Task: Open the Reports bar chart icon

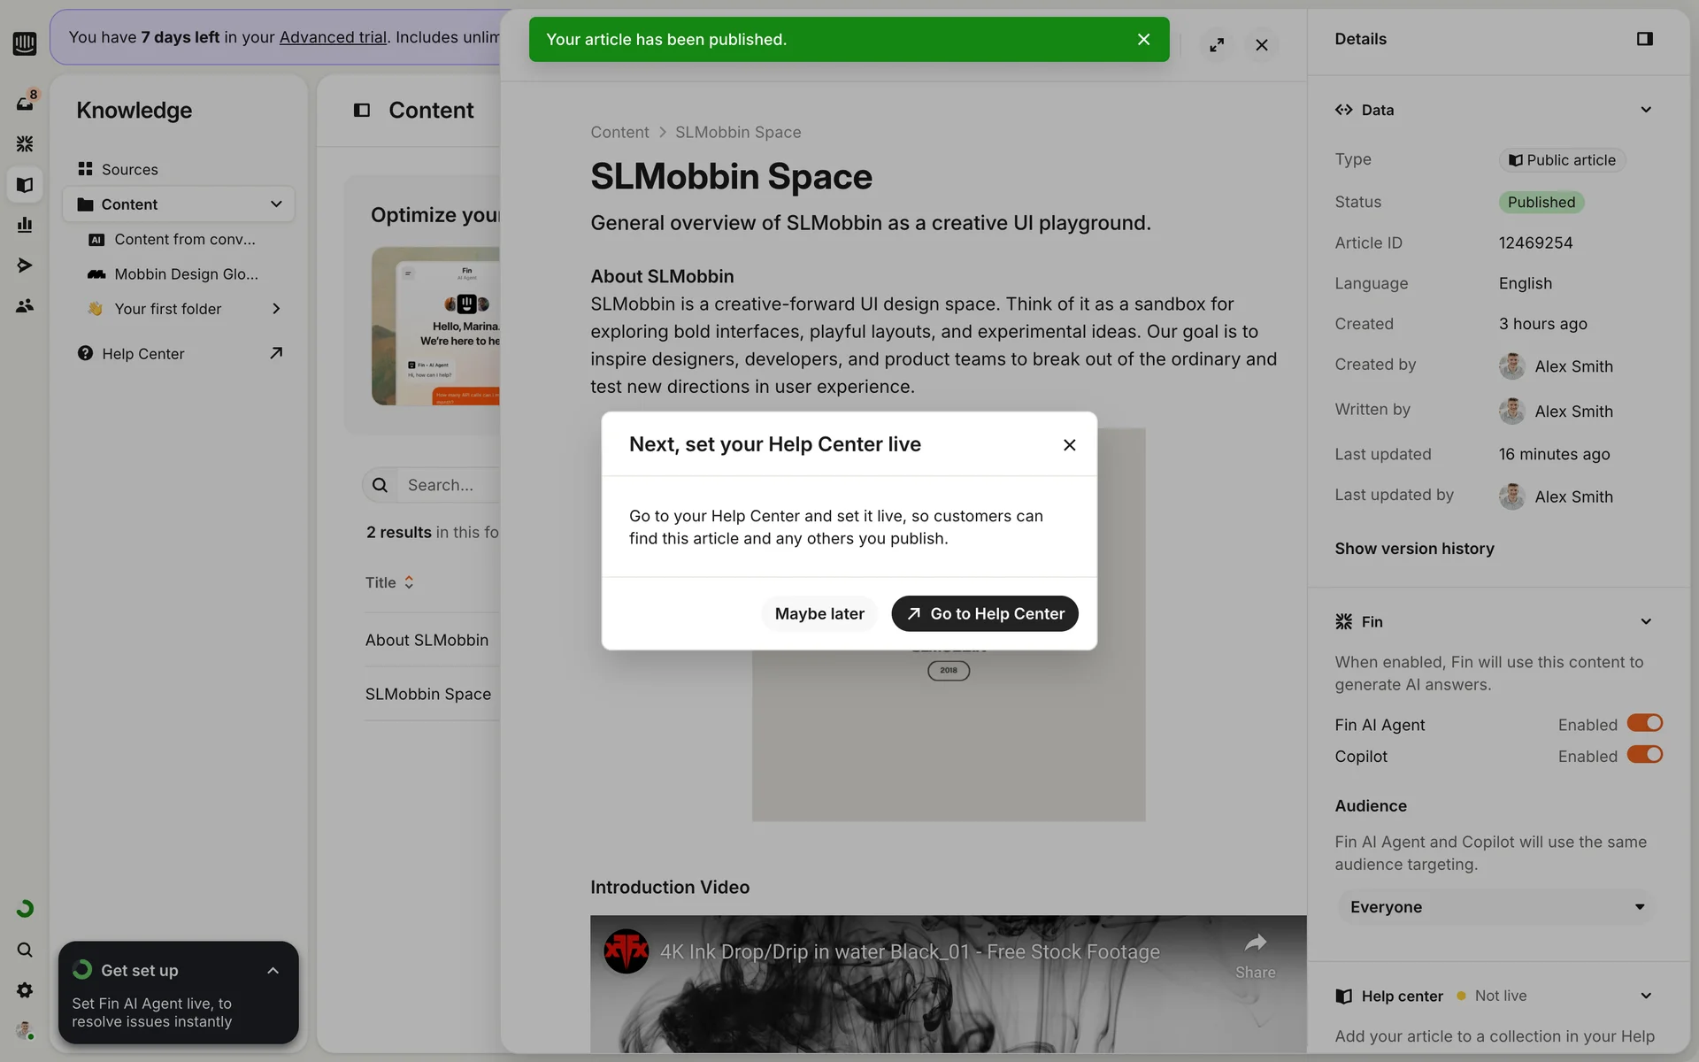Action: pyautogui.click(x=25, y=225)
